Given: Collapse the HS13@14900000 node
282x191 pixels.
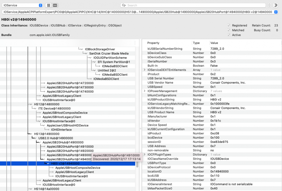Looking at the screenshot, I should (x=31, y=134).
